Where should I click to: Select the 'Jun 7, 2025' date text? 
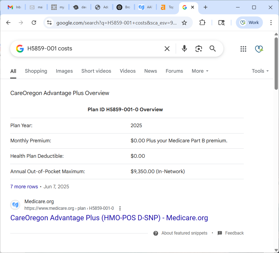point(56,187)
